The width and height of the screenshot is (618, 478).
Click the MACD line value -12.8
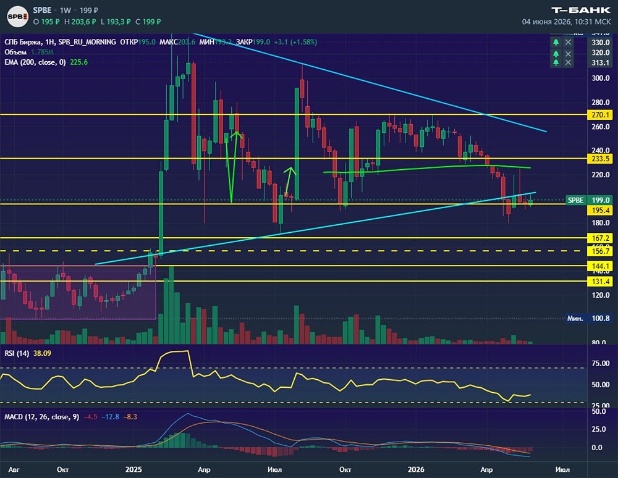pos(111,417)
